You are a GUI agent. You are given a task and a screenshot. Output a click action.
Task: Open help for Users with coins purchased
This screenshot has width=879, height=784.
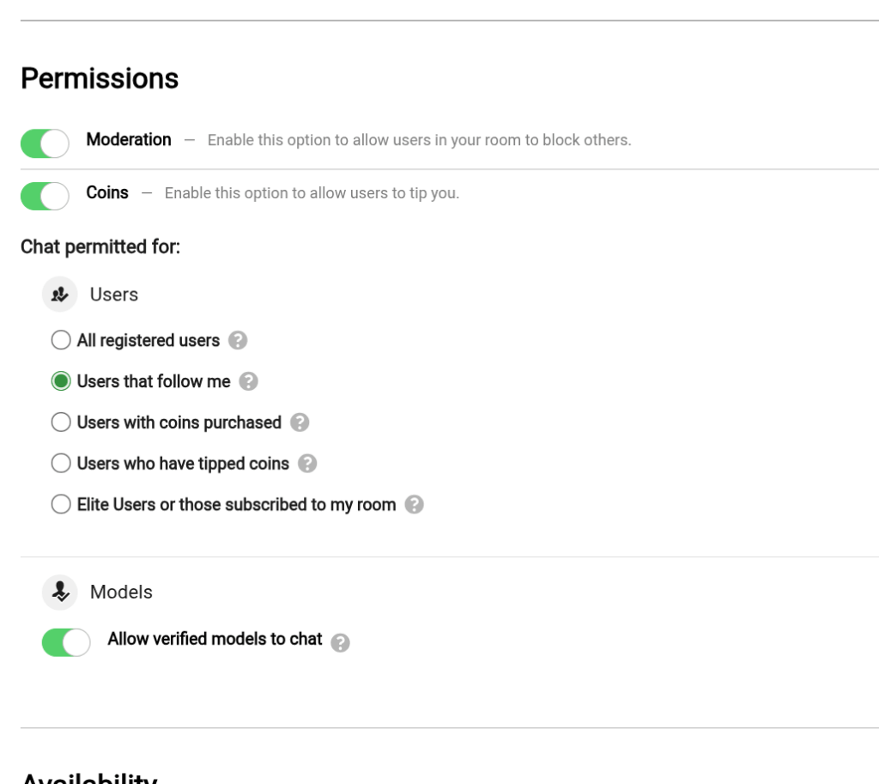click(x=300, y=422)
